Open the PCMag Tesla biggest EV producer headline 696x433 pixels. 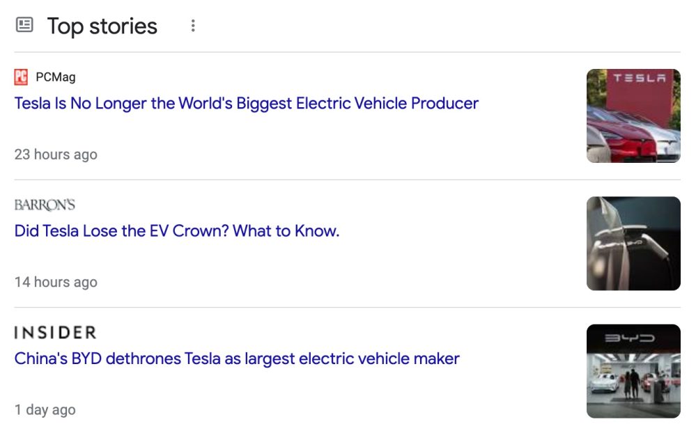(x=247, y=104)
